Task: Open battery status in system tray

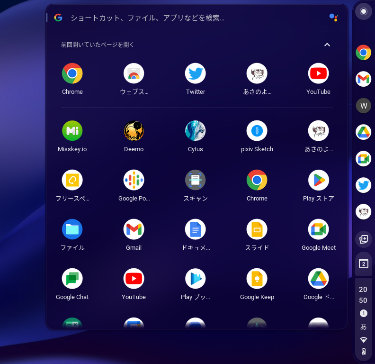Action: tap(364, 351)
